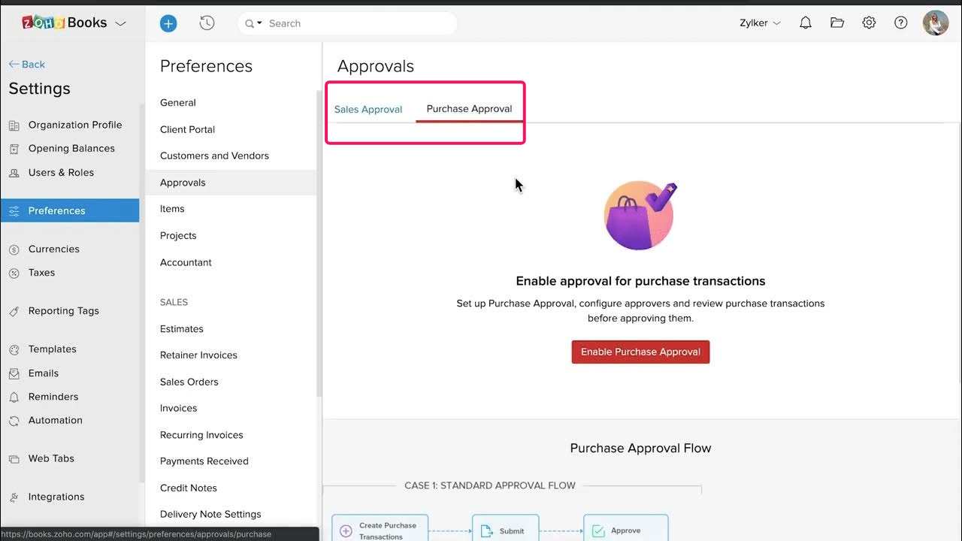962x541 pixels.
Task: Switch to the Sales Approval tab
Action: tap(368, 109)
